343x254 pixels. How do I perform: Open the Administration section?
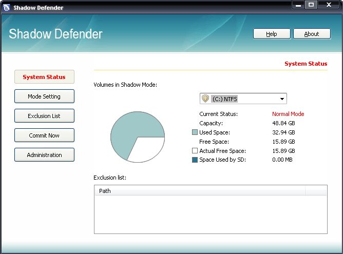44,155
